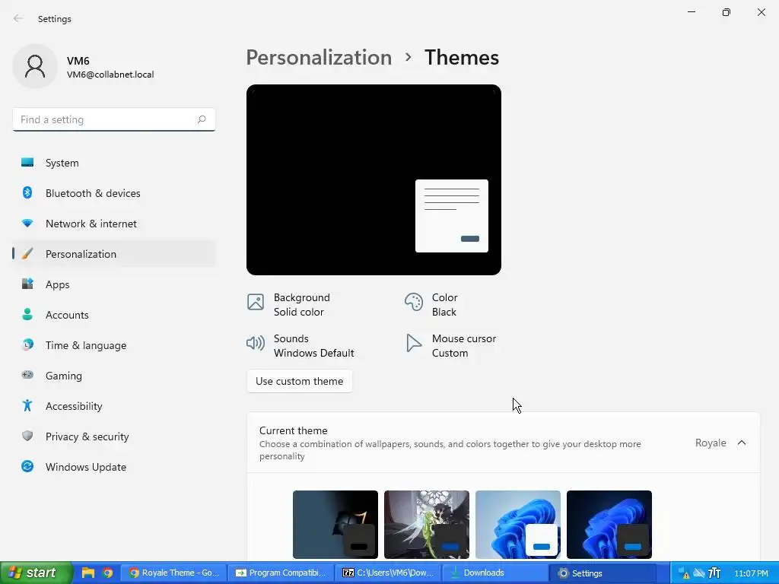Select the anime artwork theme thumbnail

coord(426,525)
